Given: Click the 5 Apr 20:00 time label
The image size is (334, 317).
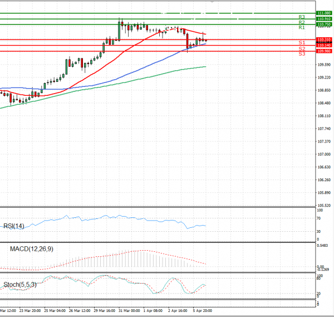Looking at the screenshot, I should coord(202,310).
